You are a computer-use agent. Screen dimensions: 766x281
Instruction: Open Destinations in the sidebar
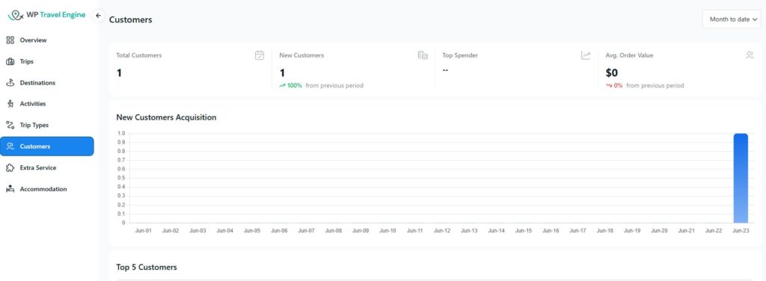(47, 83)
